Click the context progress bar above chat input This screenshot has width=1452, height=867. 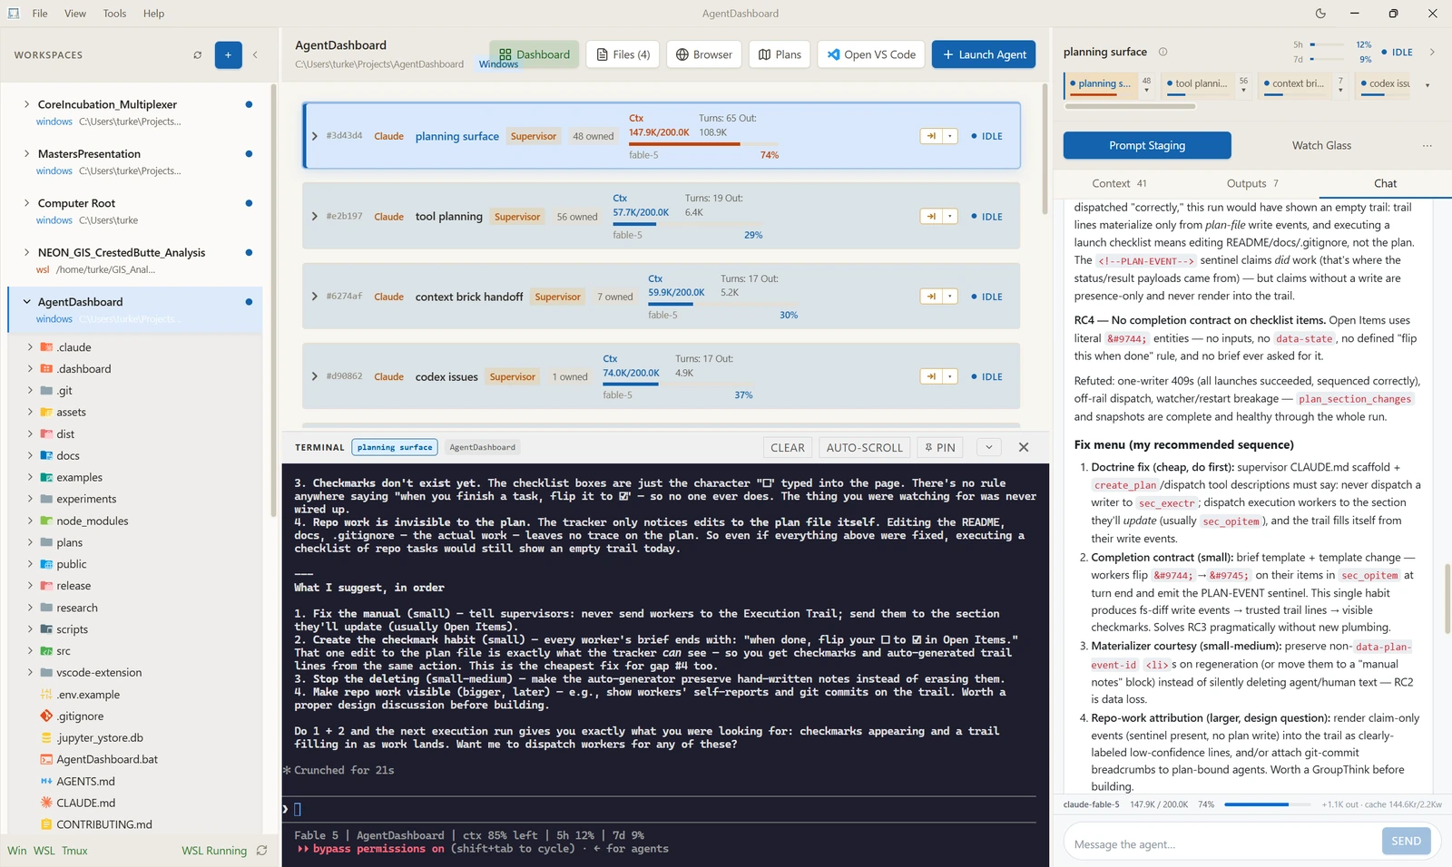[x=1267, y=804]
